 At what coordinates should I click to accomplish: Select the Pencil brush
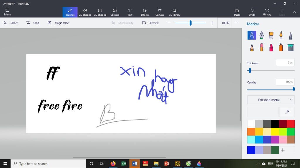coord(252,48)
